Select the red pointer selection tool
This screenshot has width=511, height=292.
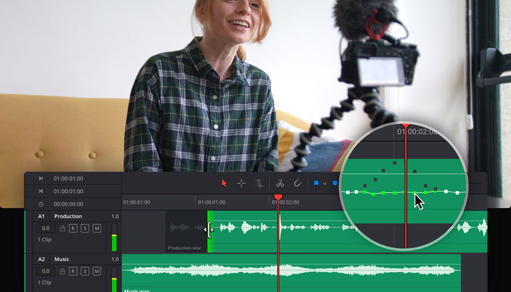[x=224, y=183]
